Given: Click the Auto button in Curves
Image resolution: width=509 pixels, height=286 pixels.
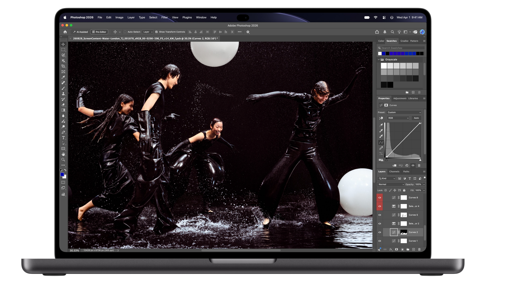Looking at the screenshot, I should pyautogui.click(x=416, y=118).
